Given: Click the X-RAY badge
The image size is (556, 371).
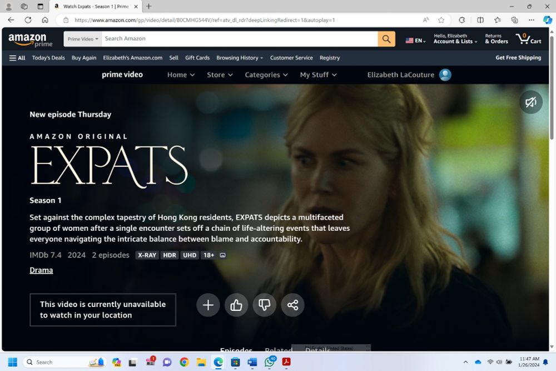Looking at the screenshot, I should click(x=147, y=255).
